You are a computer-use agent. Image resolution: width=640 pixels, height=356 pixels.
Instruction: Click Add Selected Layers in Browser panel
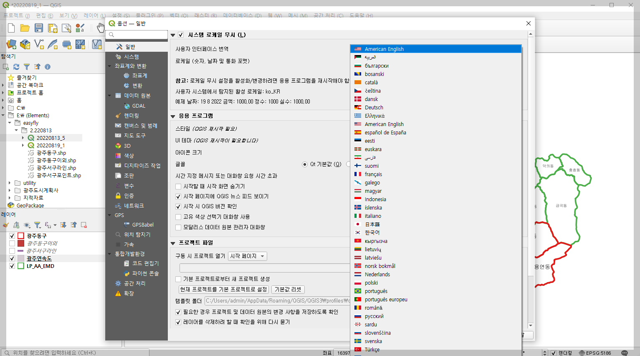point(6,67)
